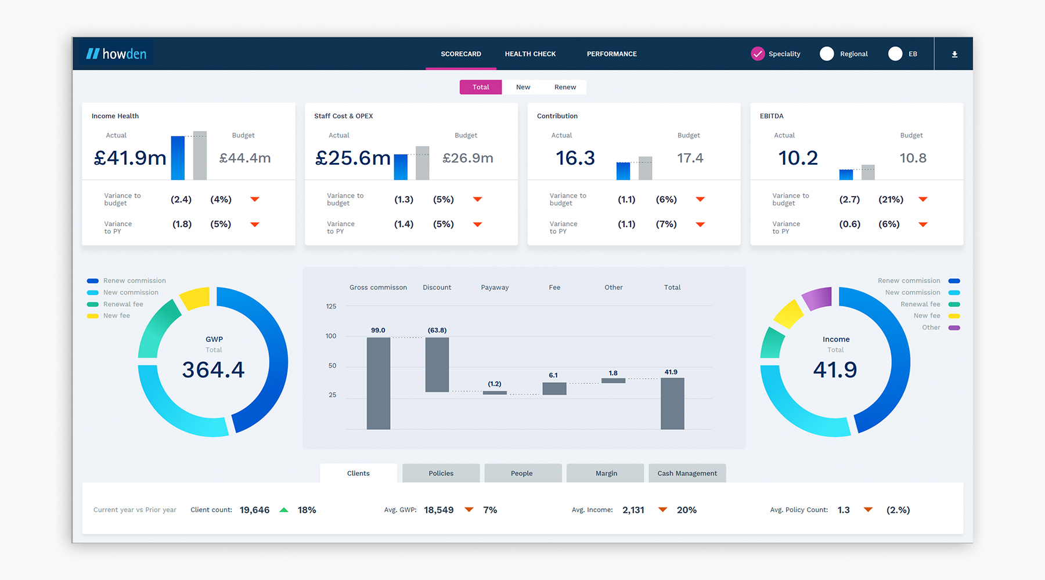Image resolution: width=1045 pixels, height=580 pixels.
Task: Click red arrow for Contribution variance to budget
Action: pyautogui.click(x=700, y=199)
